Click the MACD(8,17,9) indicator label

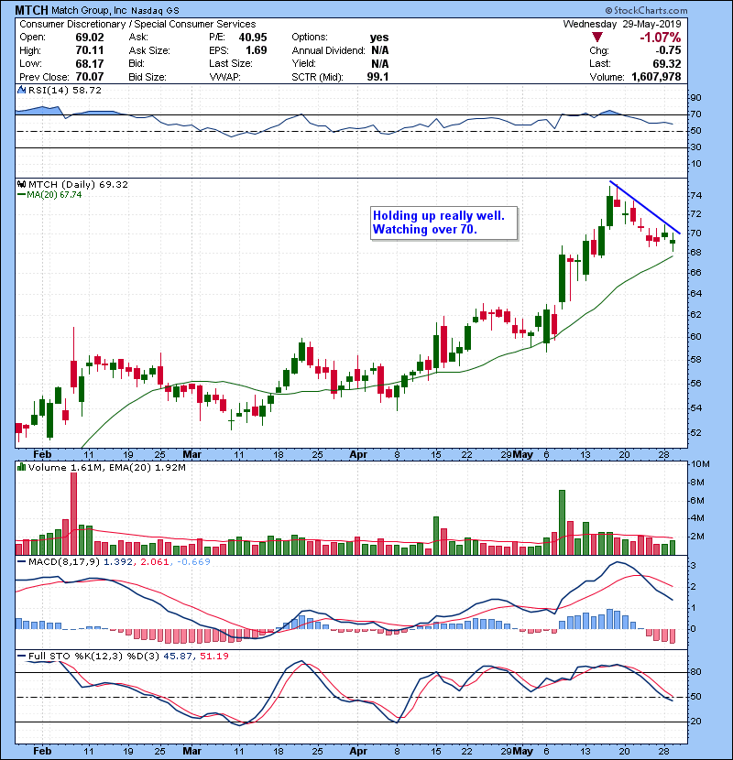pos(64,562)
